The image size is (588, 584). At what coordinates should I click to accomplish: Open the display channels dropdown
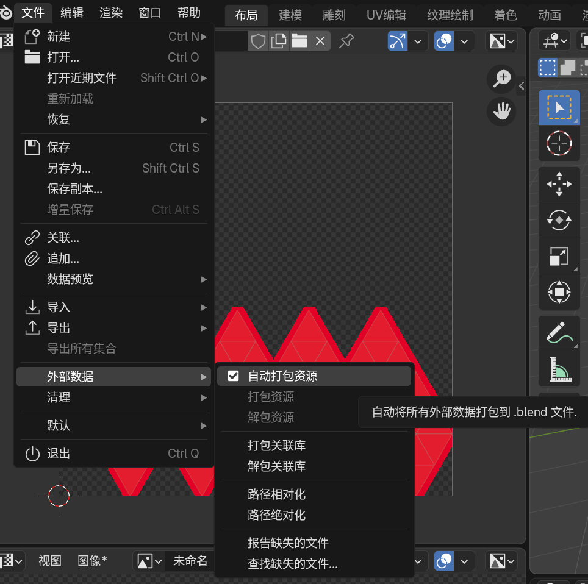click(x=502, y=41)
